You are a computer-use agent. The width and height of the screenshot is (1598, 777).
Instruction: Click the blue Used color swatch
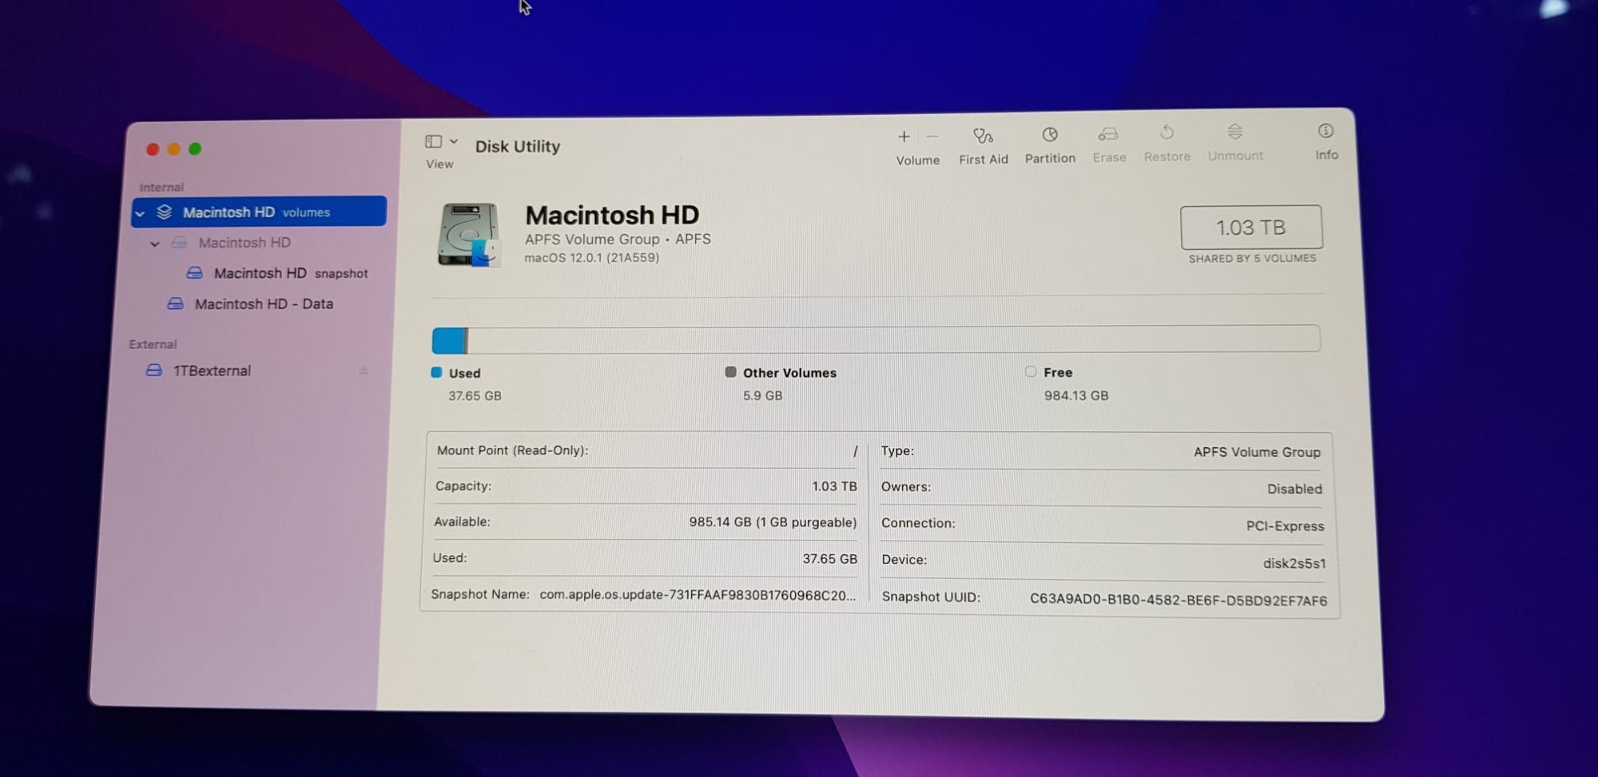(x=436, y=372)
